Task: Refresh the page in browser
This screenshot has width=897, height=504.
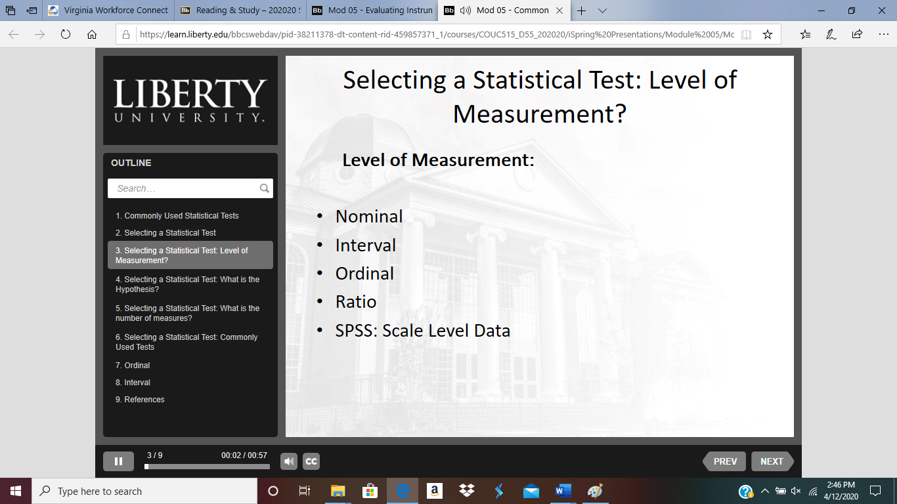Action: (65, 34)
